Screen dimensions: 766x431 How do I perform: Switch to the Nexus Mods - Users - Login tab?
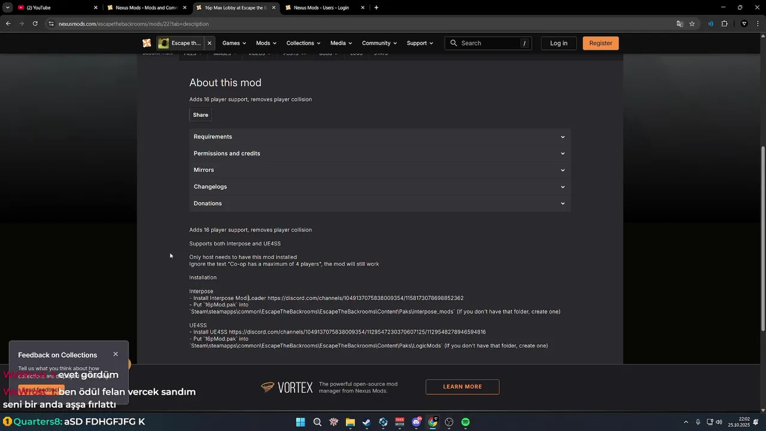click(325, 8)
